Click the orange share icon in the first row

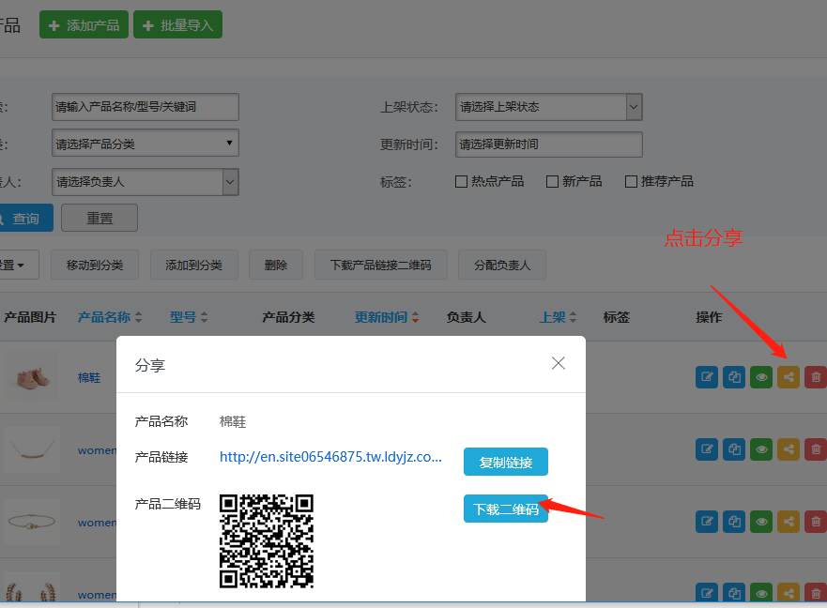pos(788,376)
